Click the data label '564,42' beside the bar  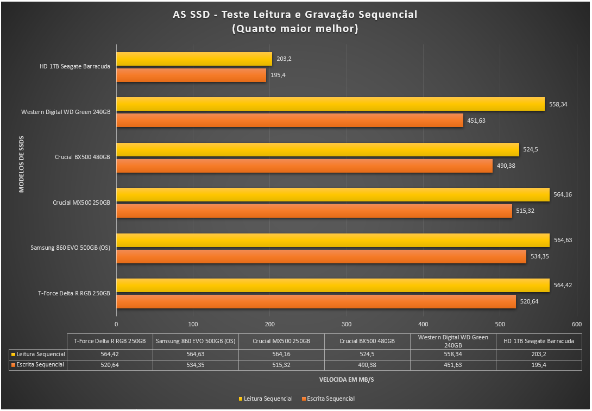(563, 286)
